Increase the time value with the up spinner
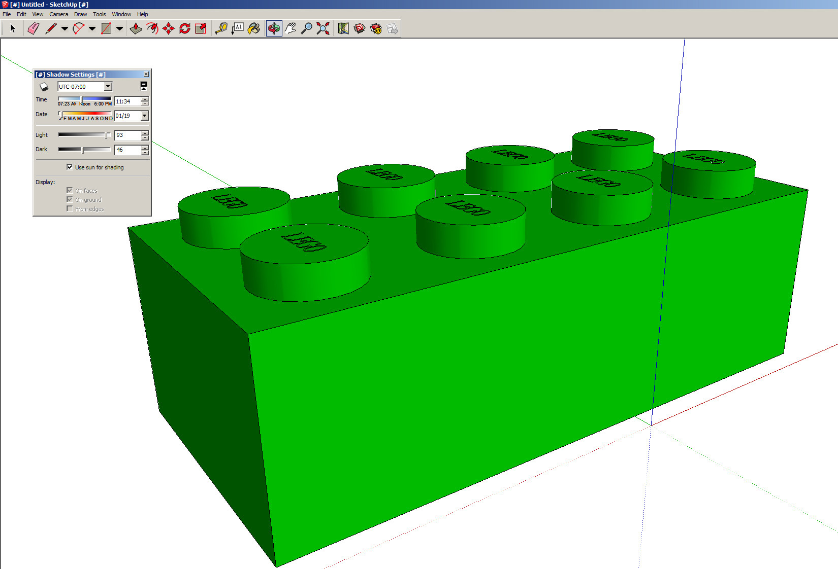 [145, 99]
